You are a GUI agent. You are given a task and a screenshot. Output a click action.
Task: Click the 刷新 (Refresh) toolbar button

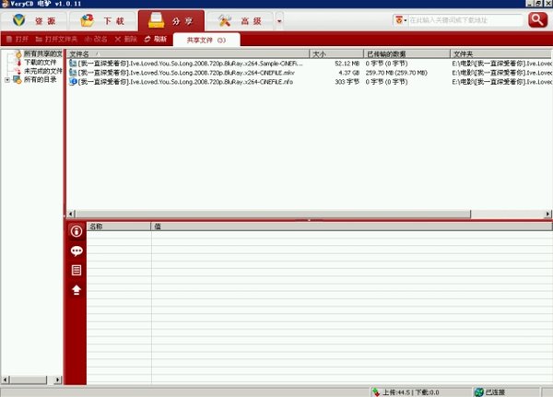155,39
